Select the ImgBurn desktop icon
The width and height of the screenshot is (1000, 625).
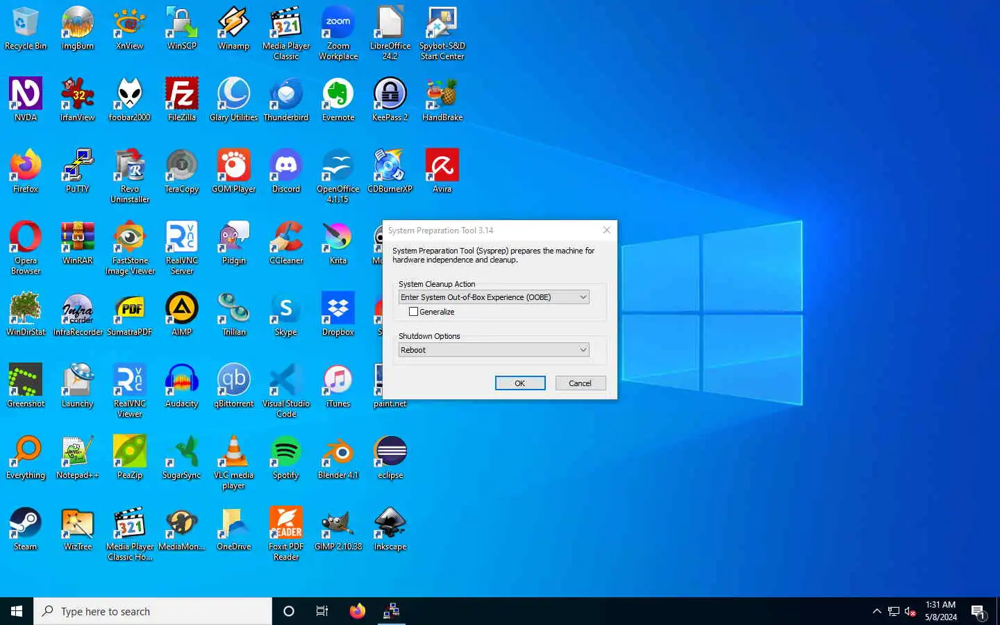click(x=78, y=29)
